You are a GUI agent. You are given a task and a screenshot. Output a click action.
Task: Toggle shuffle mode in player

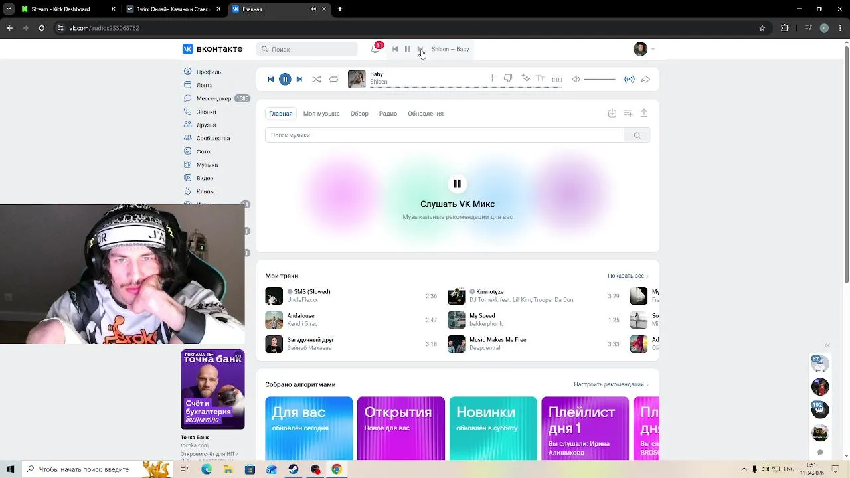(317, 79)
